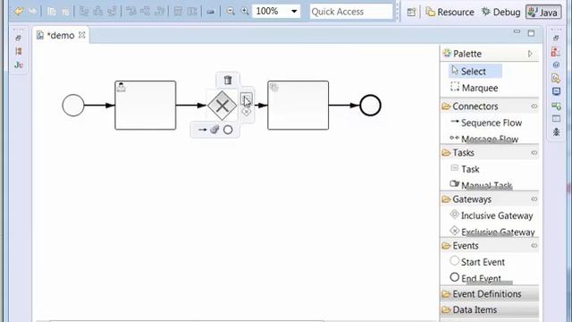572x322 pixels.
Task: Minimize the editor area
Action: (517, 32)
